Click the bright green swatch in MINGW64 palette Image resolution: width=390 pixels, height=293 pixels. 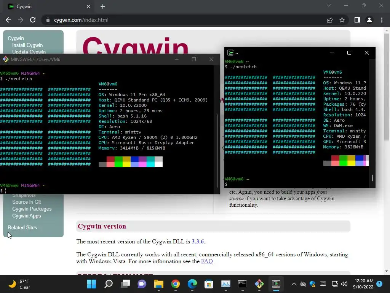(x=118, y=164)
